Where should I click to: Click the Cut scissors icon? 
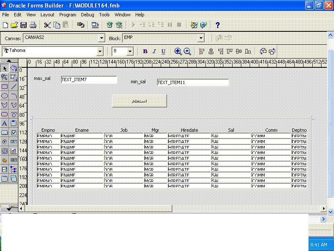[47, 25]
